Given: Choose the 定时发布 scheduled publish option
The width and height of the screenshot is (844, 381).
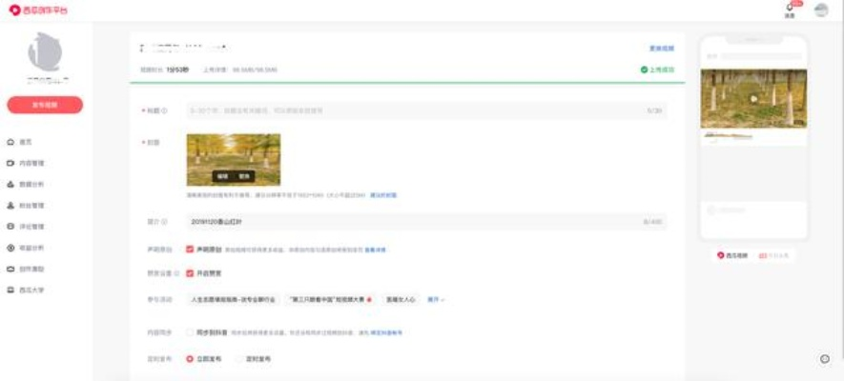Looking at the screenshot, I should pos(238,359).
